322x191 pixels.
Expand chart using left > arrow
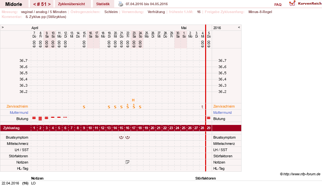click(x=3, y=27)
